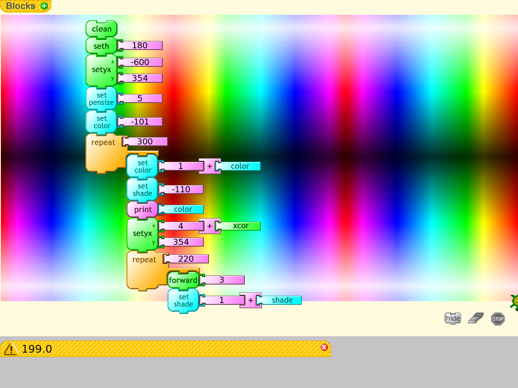Click the yellow warning triangle icon
Screen dimensions: 518x388
[10, 349]
